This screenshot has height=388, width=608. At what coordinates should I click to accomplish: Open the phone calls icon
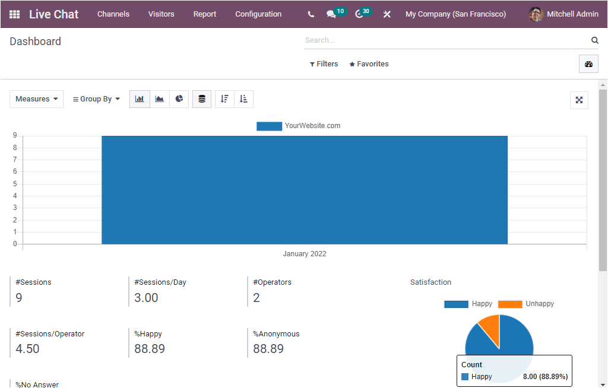[x=311, y=14]
